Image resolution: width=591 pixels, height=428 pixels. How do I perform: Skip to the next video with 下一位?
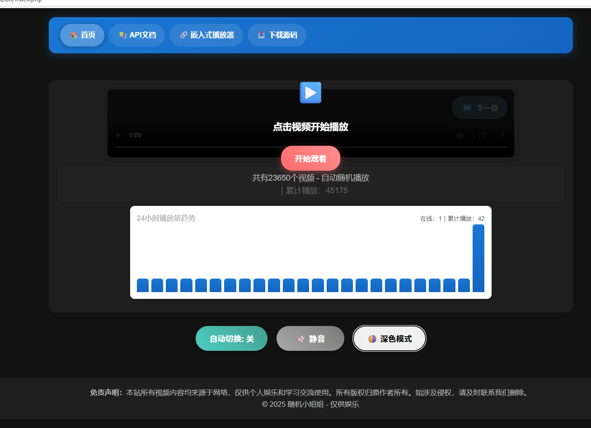[x=479, y=107]
